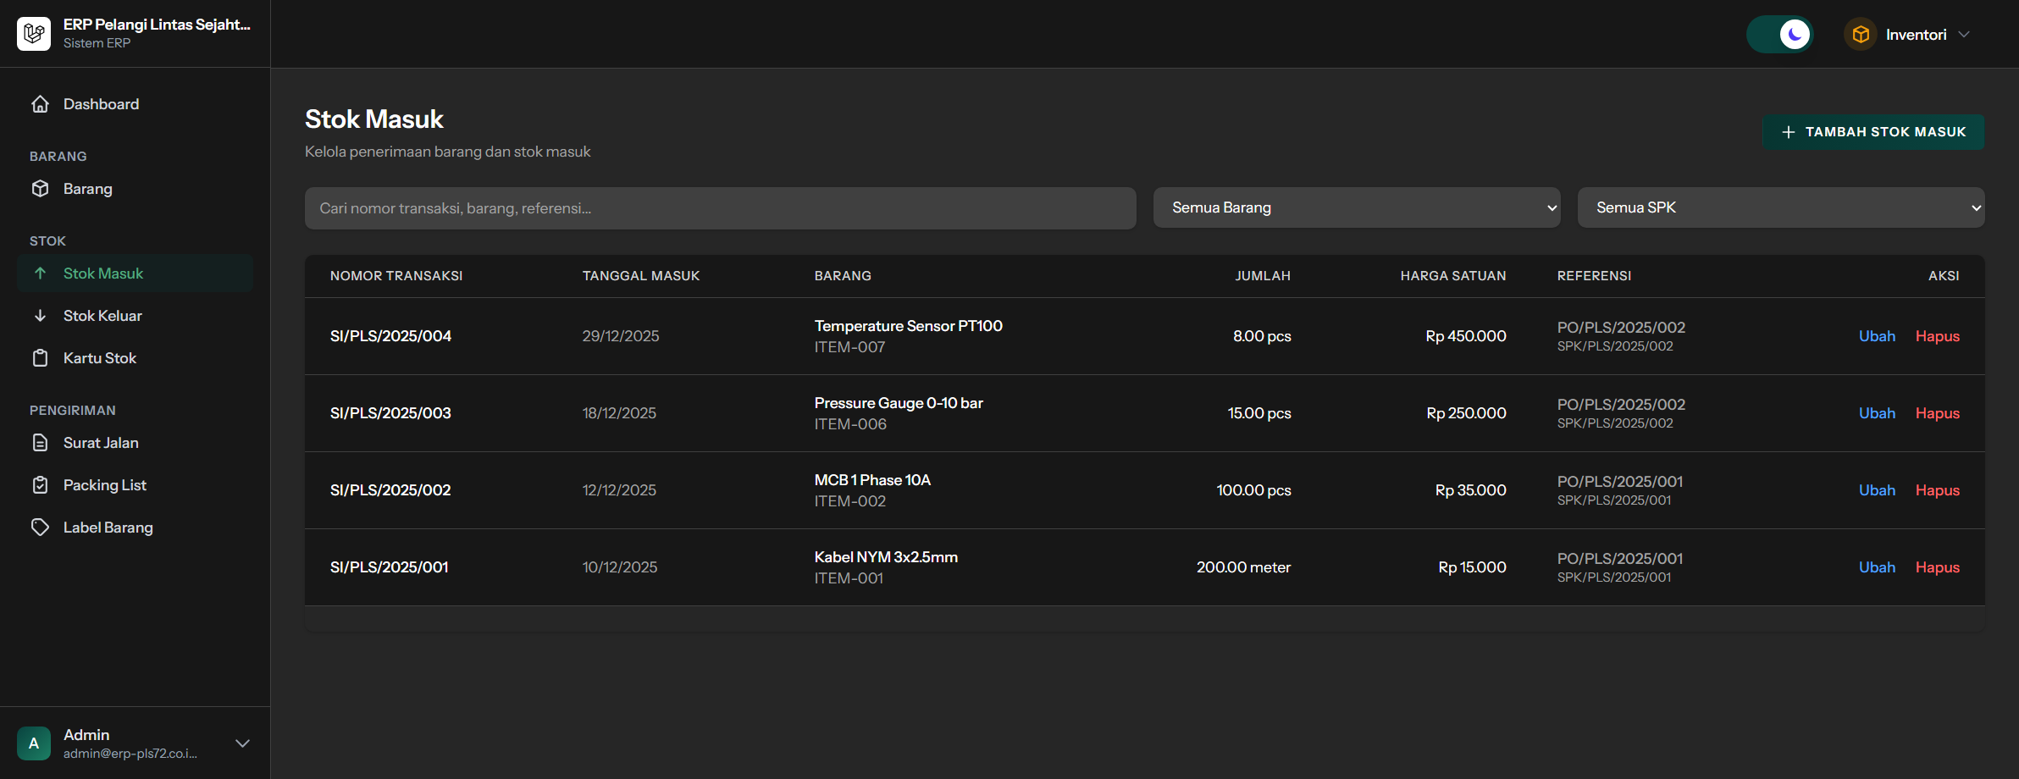
Task: Open the Semua SPK filter dropdown
Action: coord(1780,207)
